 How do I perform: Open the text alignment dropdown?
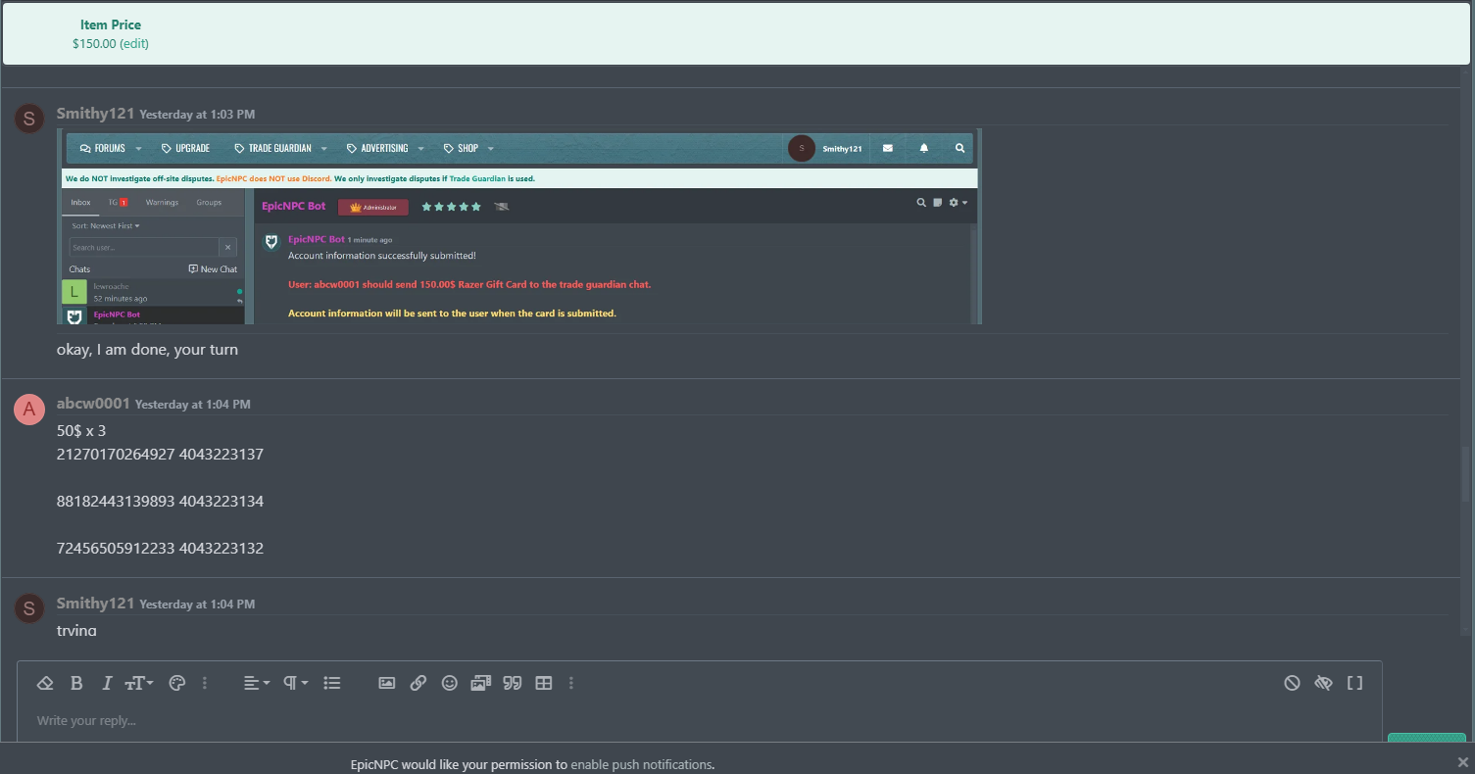(x=257, y=683)
